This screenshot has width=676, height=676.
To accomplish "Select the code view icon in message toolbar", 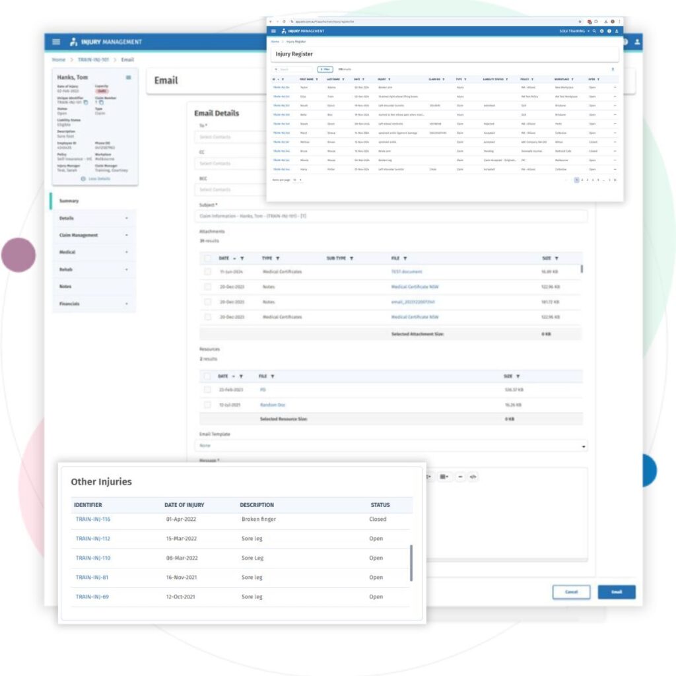I will pos(473,477).
